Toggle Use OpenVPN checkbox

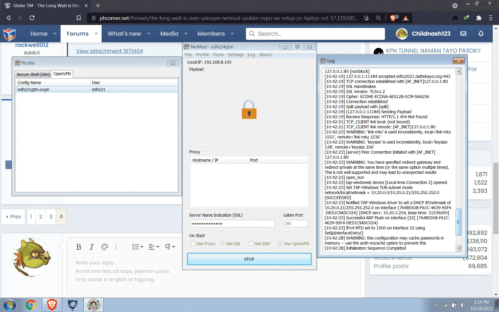click(280, 244)
